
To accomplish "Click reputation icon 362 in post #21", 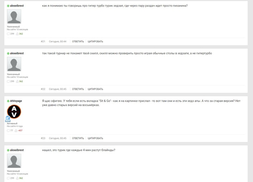I will 17,34.
